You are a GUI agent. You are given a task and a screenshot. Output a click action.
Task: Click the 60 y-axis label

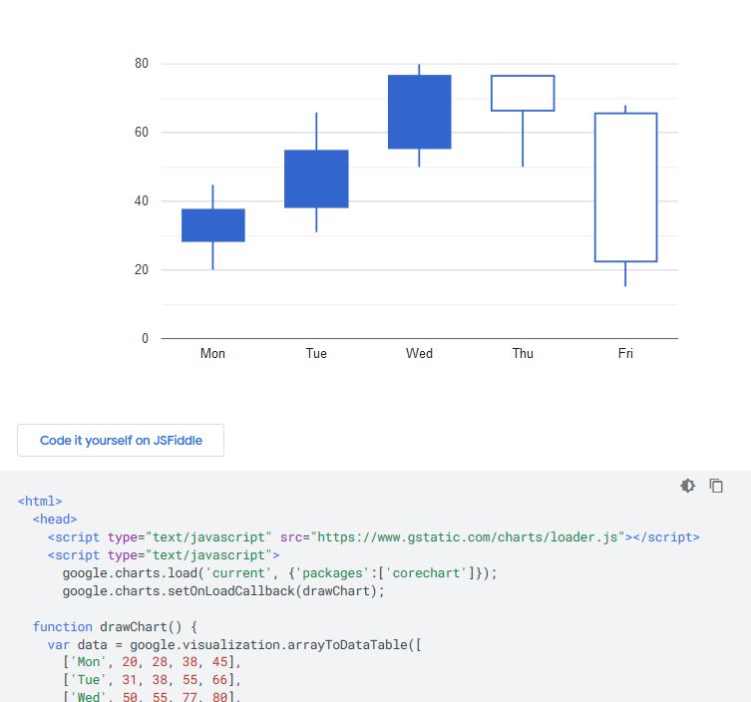(x=142, y=133)
